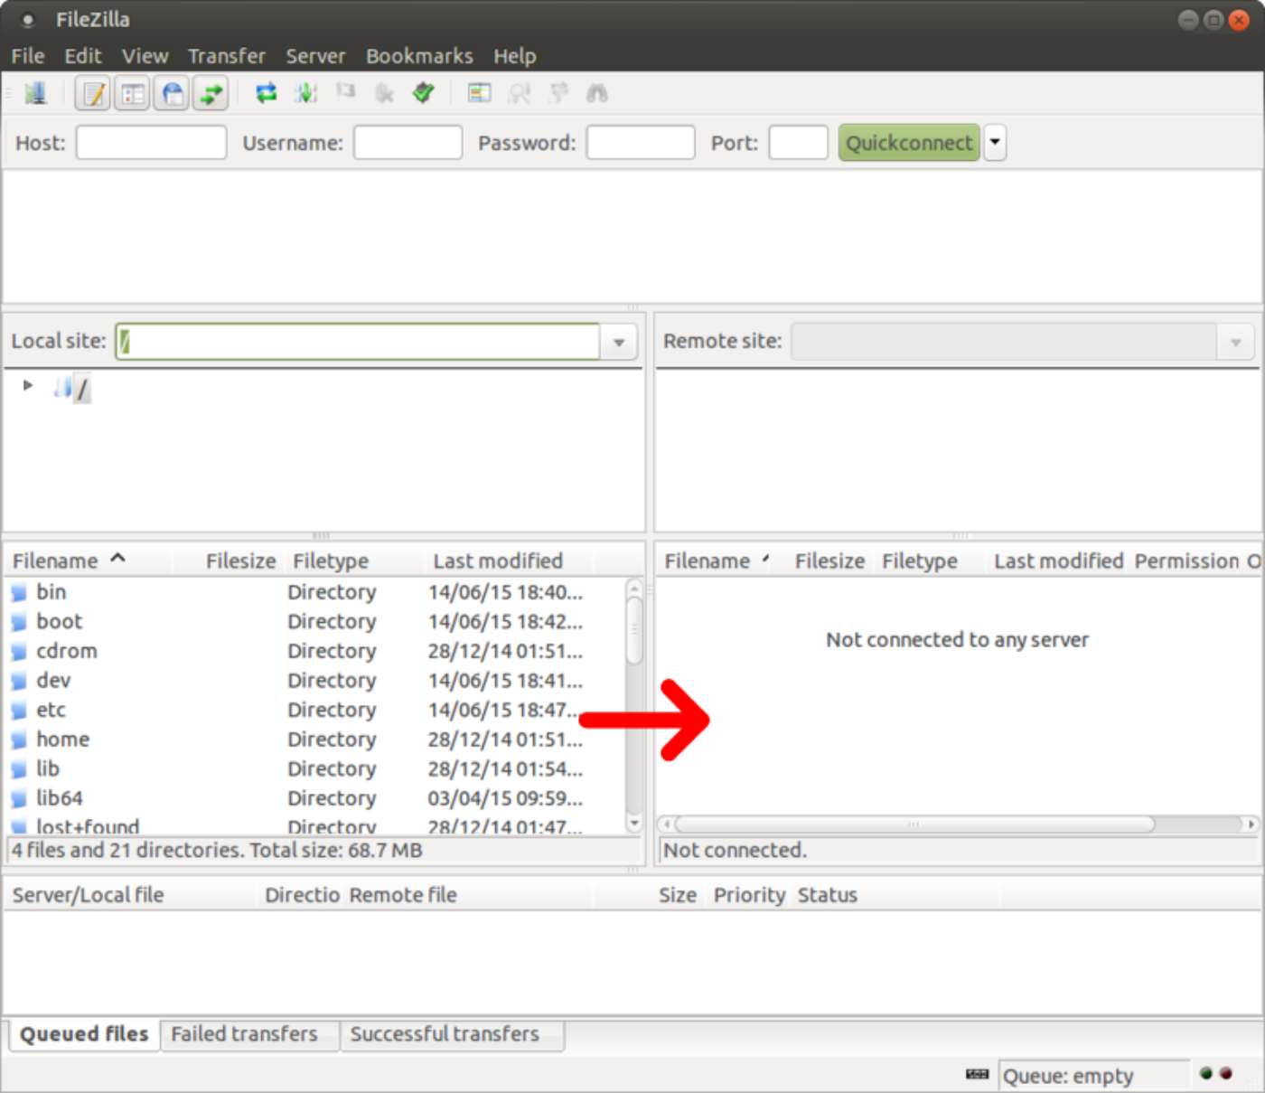Switch to the Queued files tab
Screen dimensions: 1265x1093
(84, 1034)
